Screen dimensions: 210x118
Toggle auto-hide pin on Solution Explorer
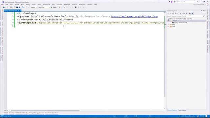(203, 11)
